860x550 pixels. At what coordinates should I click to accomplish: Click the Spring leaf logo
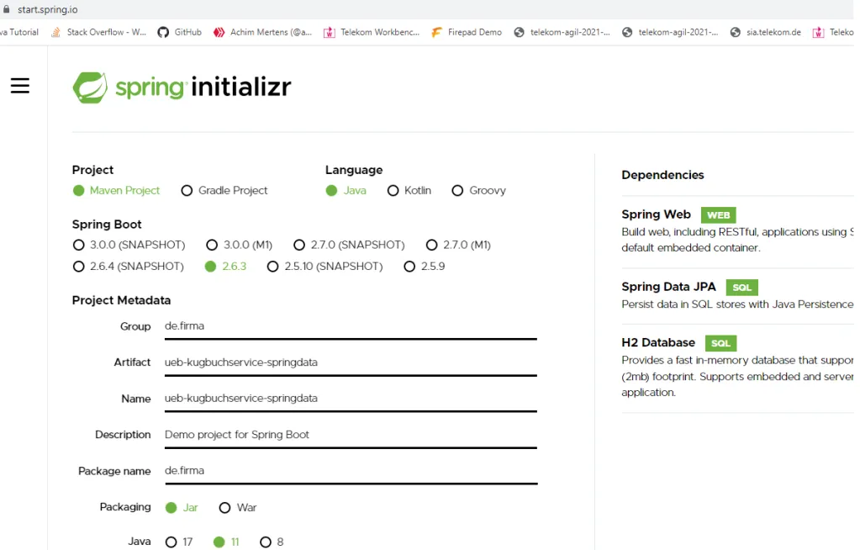90,87
